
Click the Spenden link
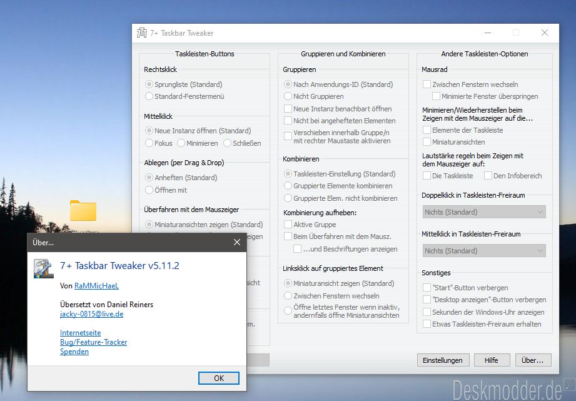click(74, 352)
